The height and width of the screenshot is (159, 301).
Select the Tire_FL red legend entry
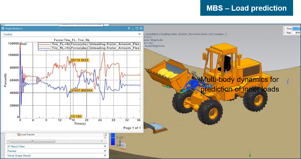[89, 44]
